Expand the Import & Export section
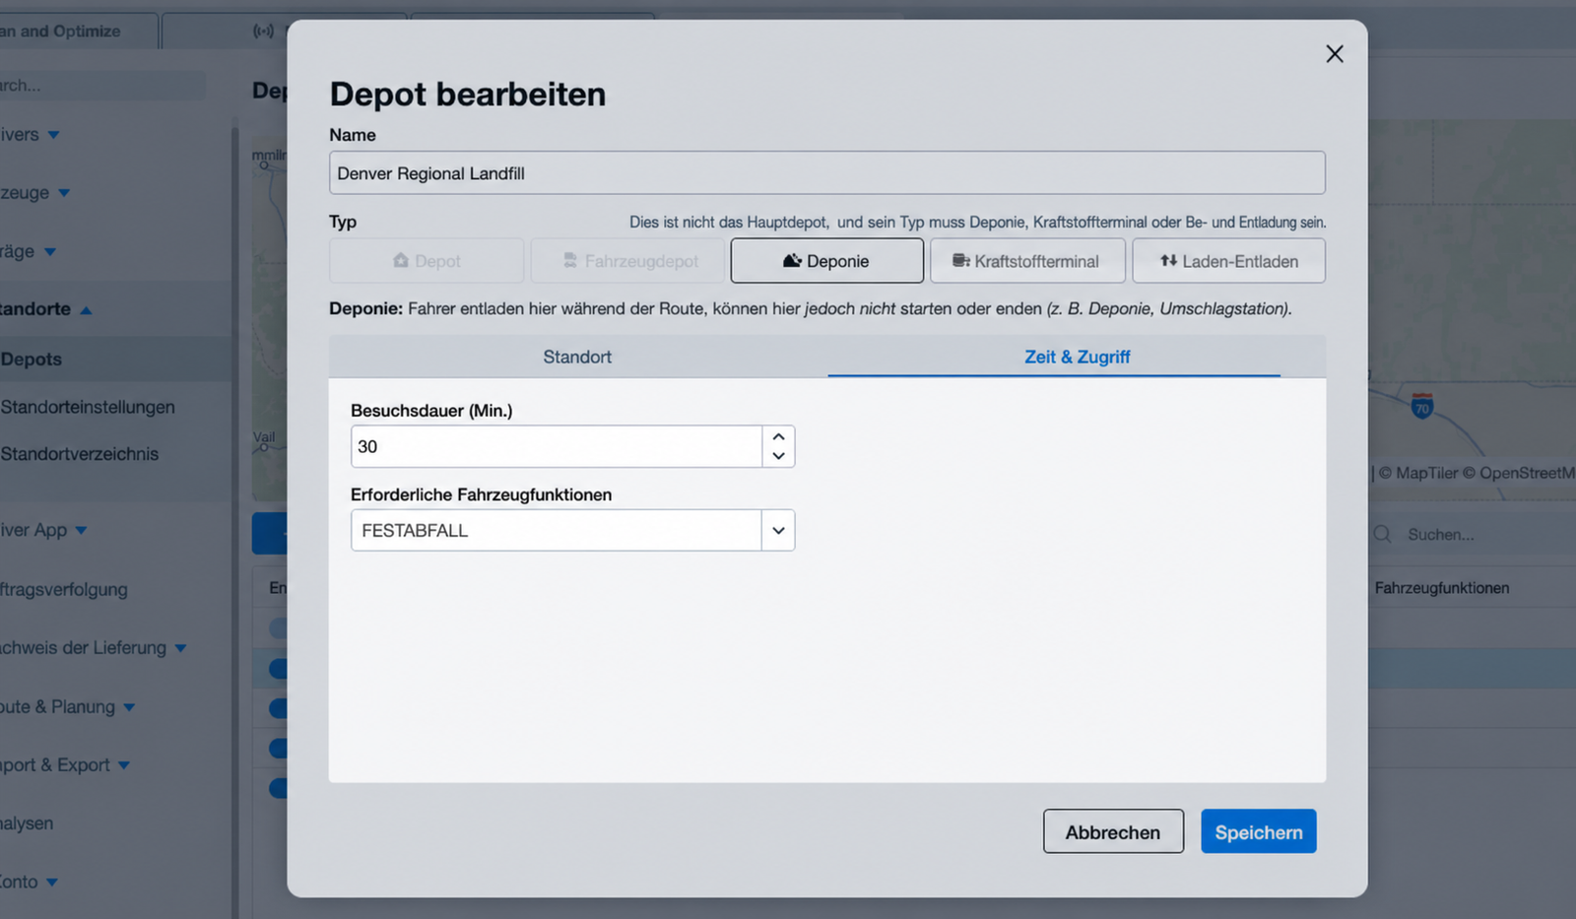Screen dimensions: 1576x919 click(x=123, y=765)
